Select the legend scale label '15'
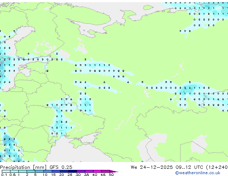This screenshot has width=228, height=176. pos(53,175)
